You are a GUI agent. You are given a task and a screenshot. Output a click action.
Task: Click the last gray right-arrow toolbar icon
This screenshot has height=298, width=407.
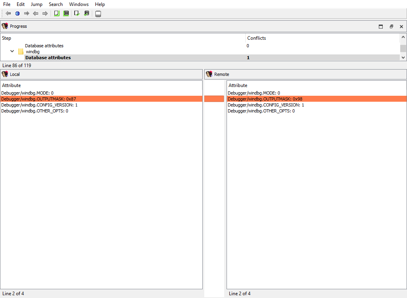pyautogui.click(x=45, y=14)
